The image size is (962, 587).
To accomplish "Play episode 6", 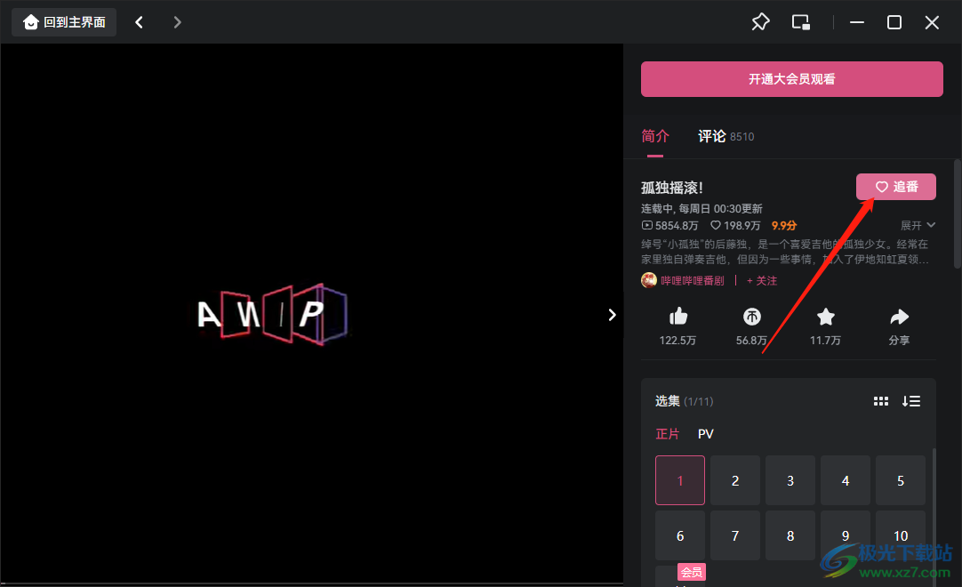I will pyautogui.click(x=680, y=535).
